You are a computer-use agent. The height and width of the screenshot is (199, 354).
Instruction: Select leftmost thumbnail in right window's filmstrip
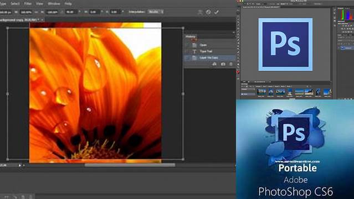coord(261,92)
